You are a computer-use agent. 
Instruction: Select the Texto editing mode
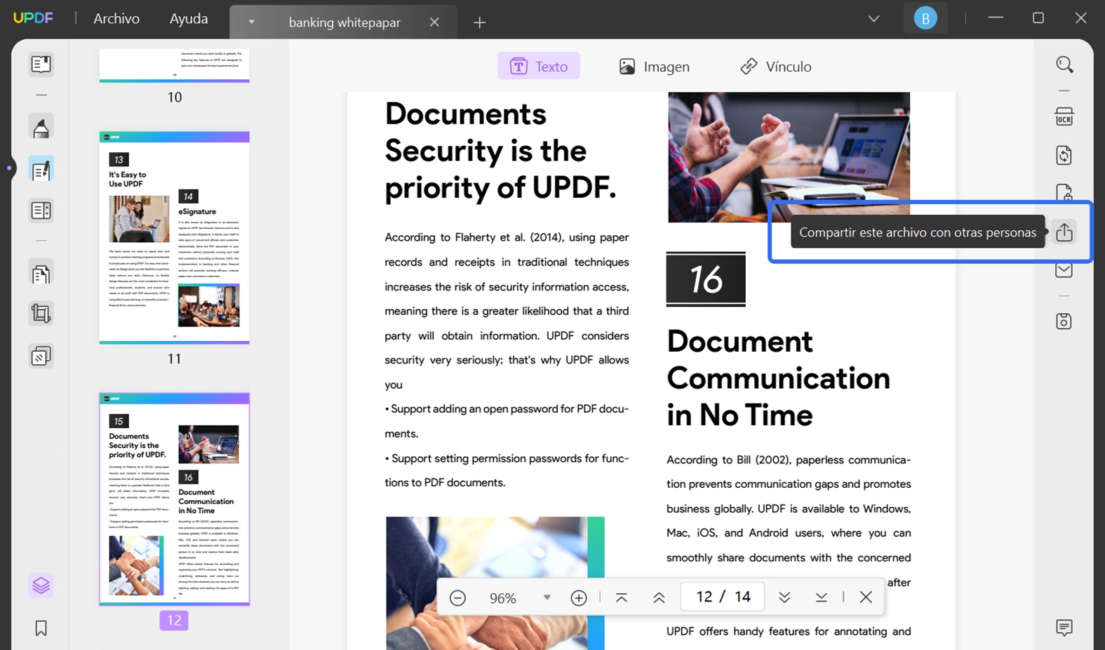tap(539, 66)
